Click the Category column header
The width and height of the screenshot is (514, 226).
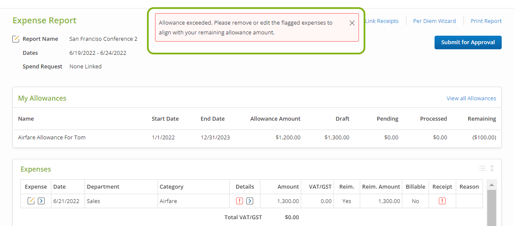[172, 186]
